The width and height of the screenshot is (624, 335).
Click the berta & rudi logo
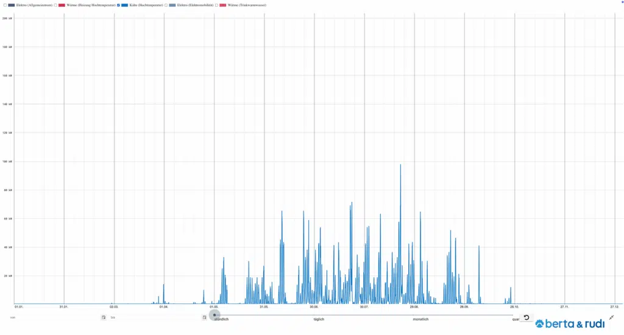(570, 324)
